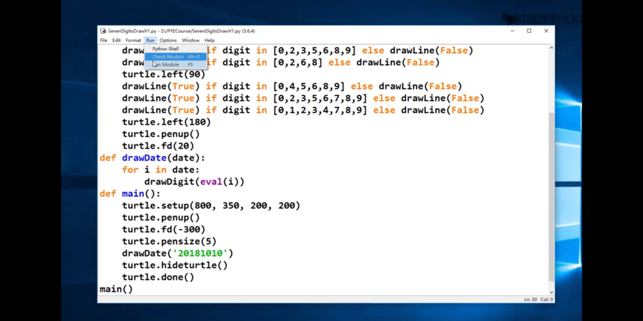The image size is (643, 321).
Task: Close the SevenDigitsDrawV1.py window
Action: pos(546,31)
